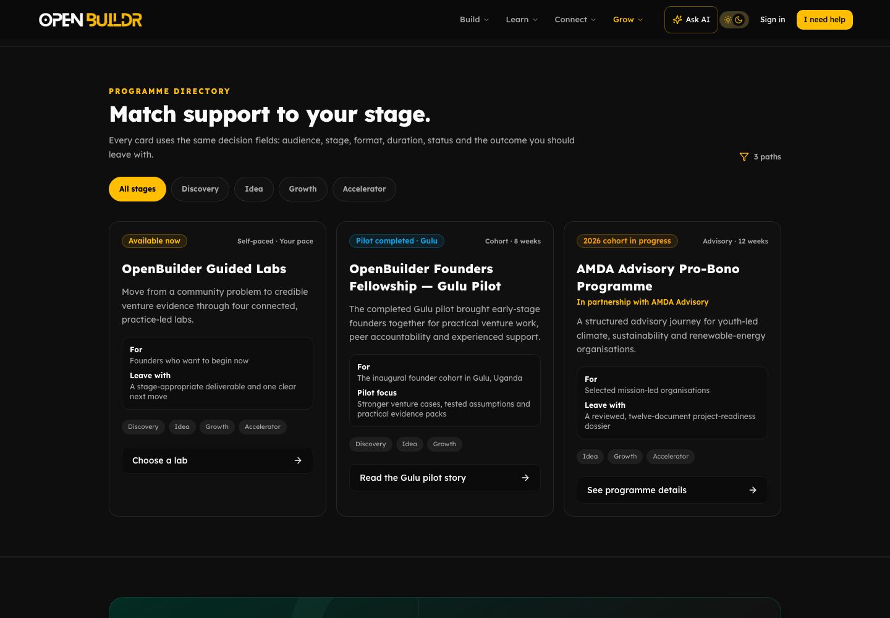
Task: Click In partnership with AMDA Advisory
Action: (643, 302)
